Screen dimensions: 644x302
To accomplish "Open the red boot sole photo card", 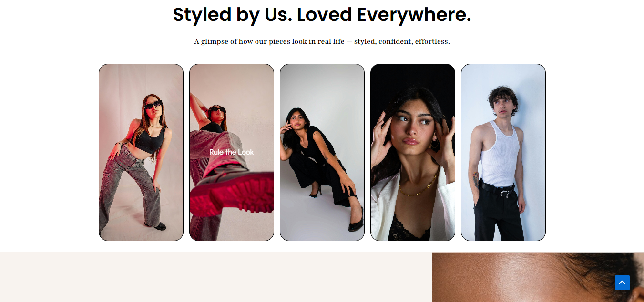I will tap(232, 152).
